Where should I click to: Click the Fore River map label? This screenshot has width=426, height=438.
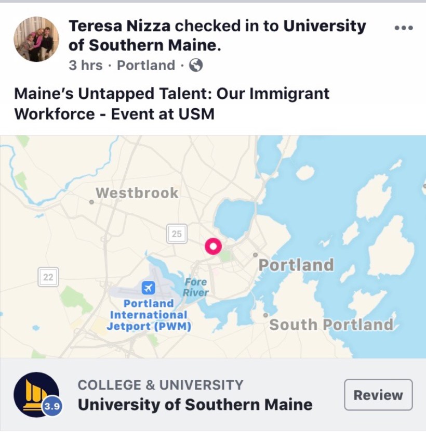(195, 287)
